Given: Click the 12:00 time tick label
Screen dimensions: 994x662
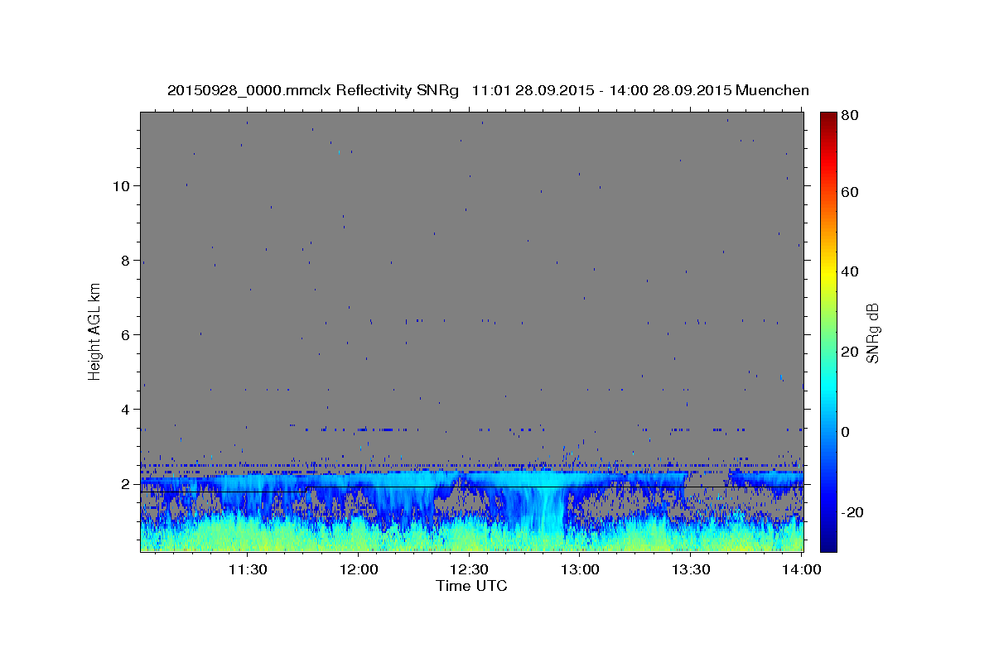Looking at the screenshot, I should click(x=357, y=569).
